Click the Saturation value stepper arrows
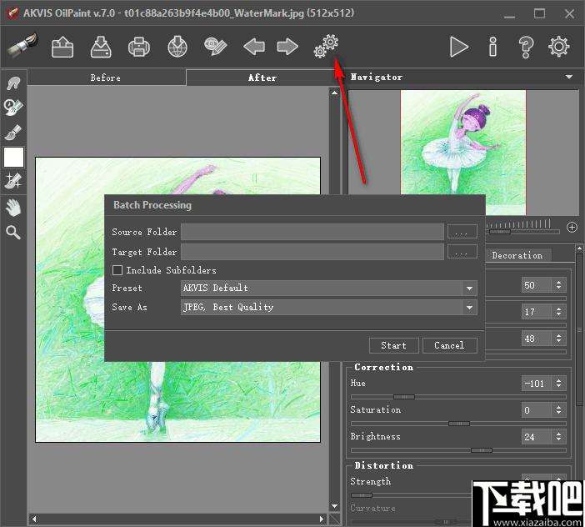Viewport: 585px width, 527px height. tap(558, 409)
